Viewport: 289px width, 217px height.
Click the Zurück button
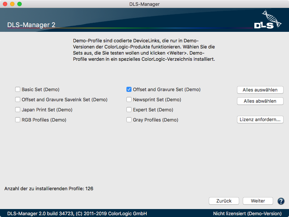(x=224, y=201)
